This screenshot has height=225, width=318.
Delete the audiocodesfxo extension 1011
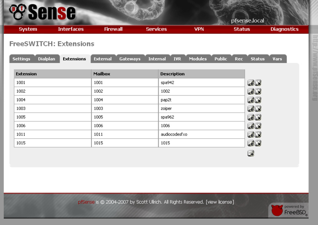(258, 135)
